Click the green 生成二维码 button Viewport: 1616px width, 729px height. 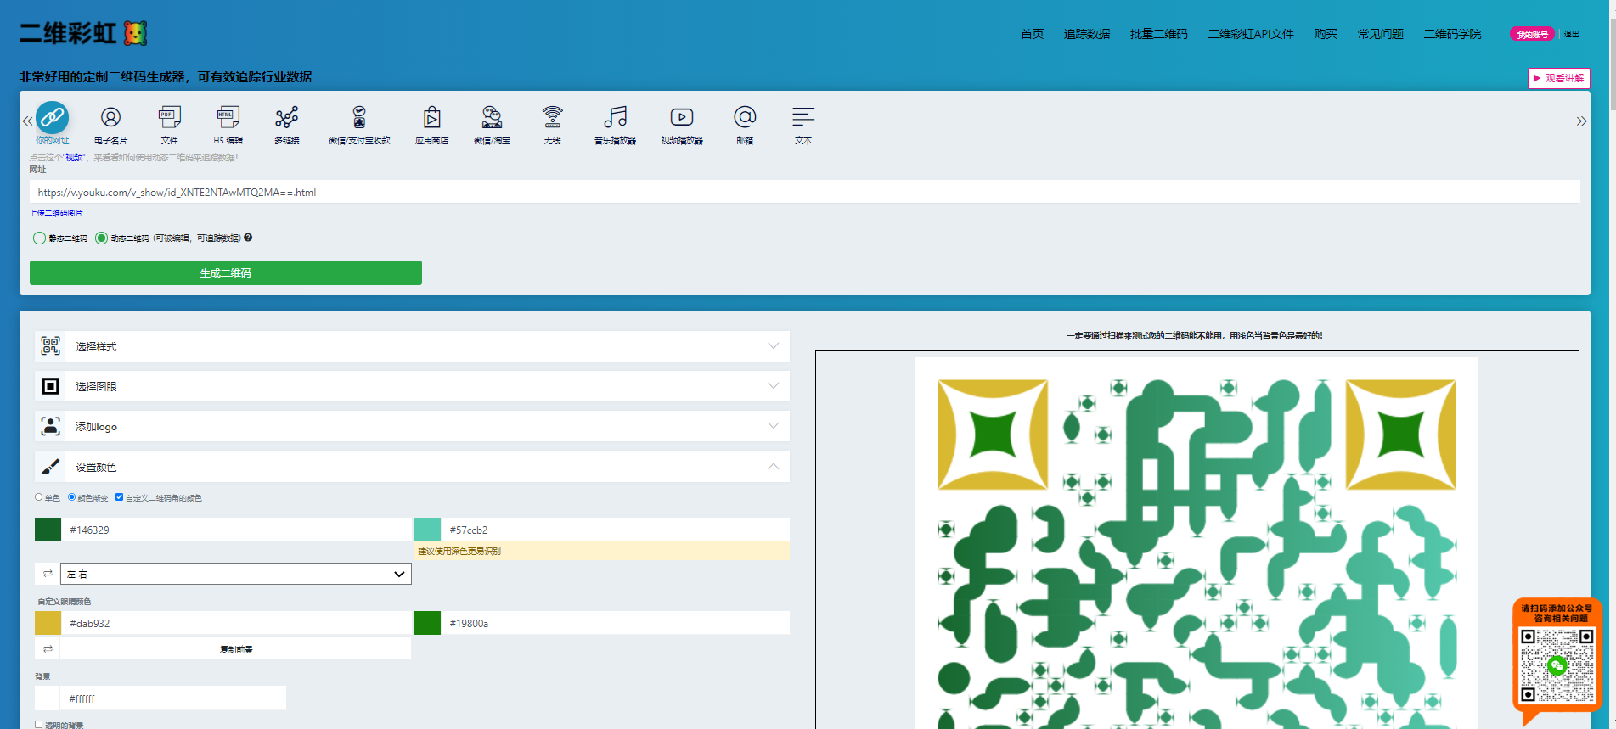click(226, 272)
